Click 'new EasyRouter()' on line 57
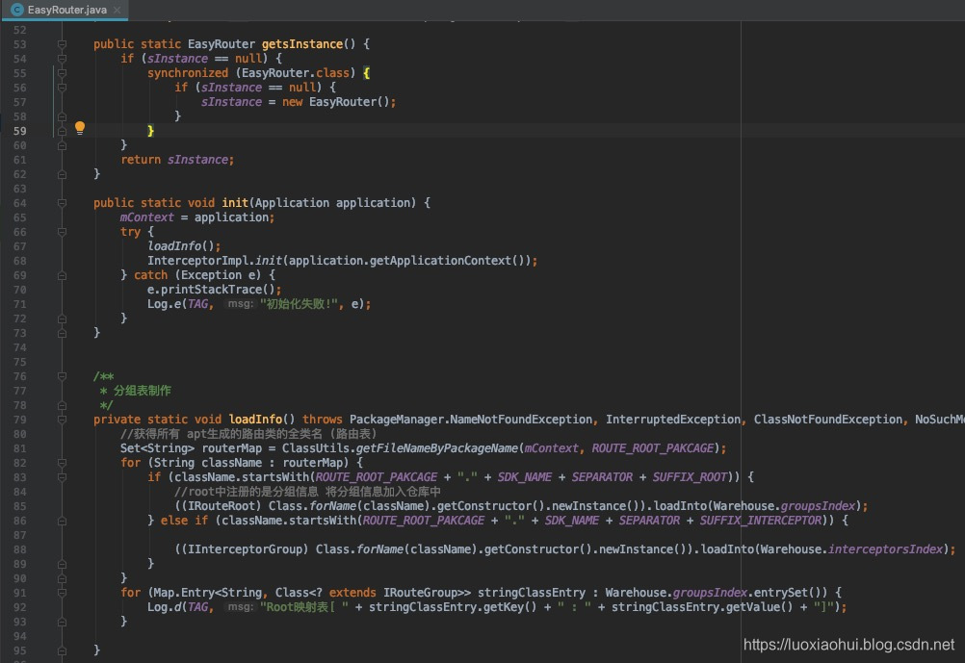This screenshot has width=965, height=663. (x=335, y=102)
